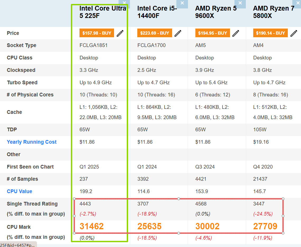Click samples count 237

click(84, 179)
